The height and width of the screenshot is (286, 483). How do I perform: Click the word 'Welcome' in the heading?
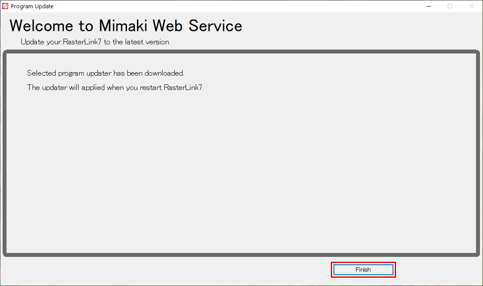[42, 26]
